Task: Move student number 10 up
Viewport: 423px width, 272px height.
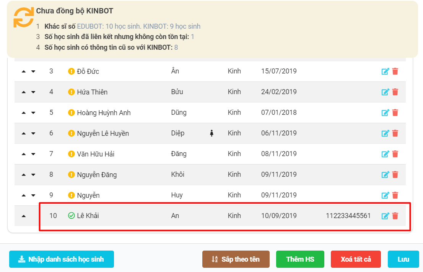Action: [24, 216]
